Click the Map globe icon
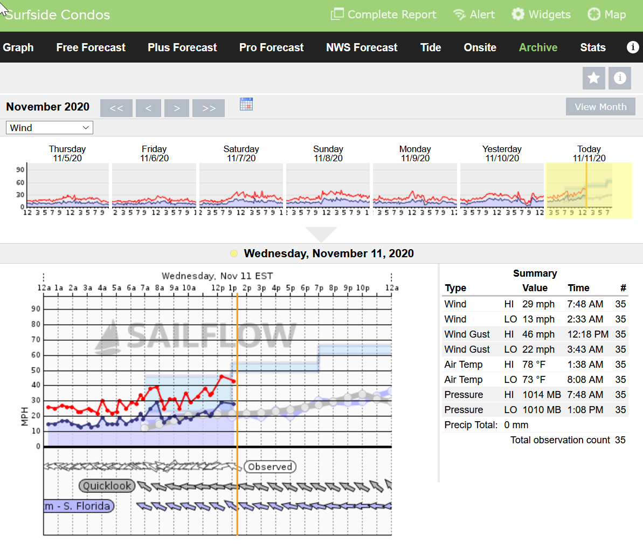643x549 pixels. pyautogui.click(x=594, y=15)
